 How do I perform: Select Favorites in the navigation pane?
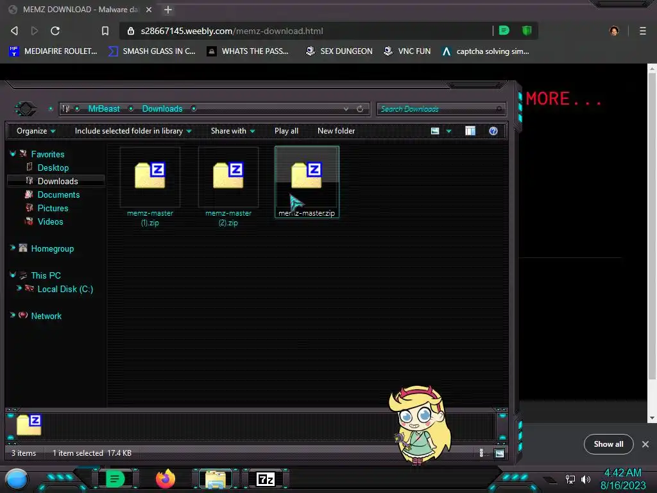tap(47, 154)
